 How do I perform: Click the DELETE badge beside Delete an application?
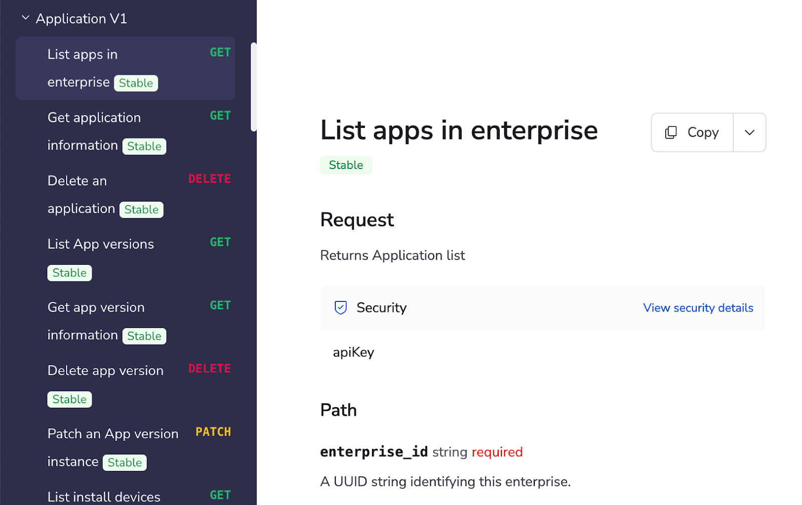point(210,179)
